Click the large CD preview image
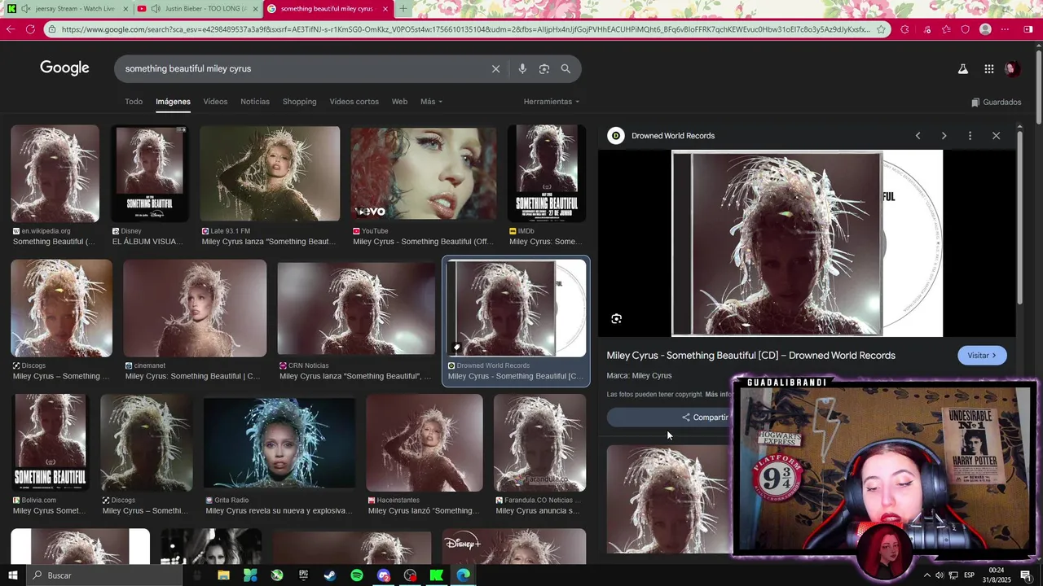This screenshot has height=586, width=1043. click(x=807, y=243)
